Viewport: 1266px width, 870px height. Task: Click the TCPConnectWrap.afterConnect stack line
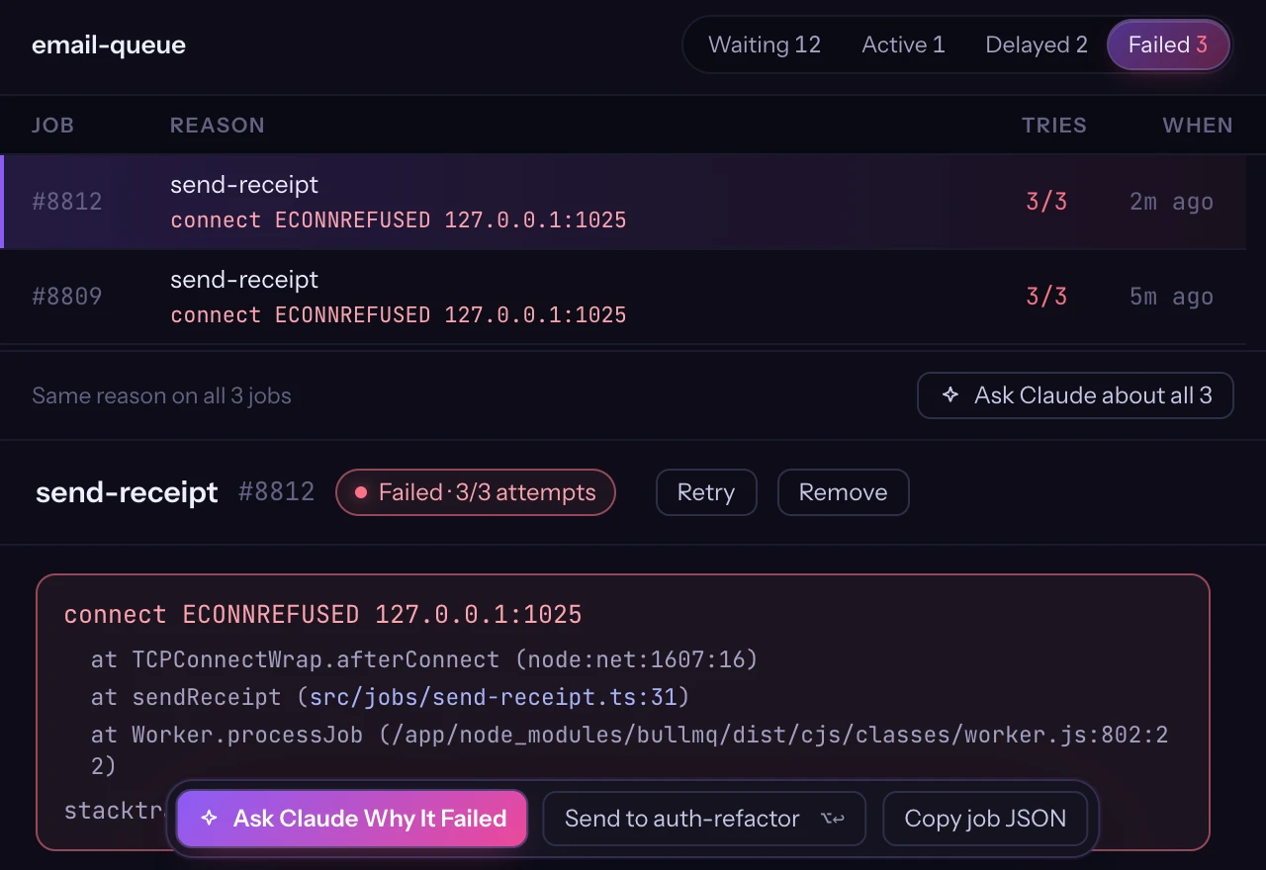pyautogui.click(x=424, y=659)
